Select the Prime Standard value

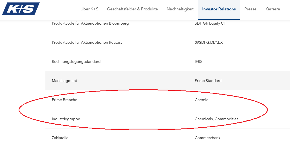208,81
